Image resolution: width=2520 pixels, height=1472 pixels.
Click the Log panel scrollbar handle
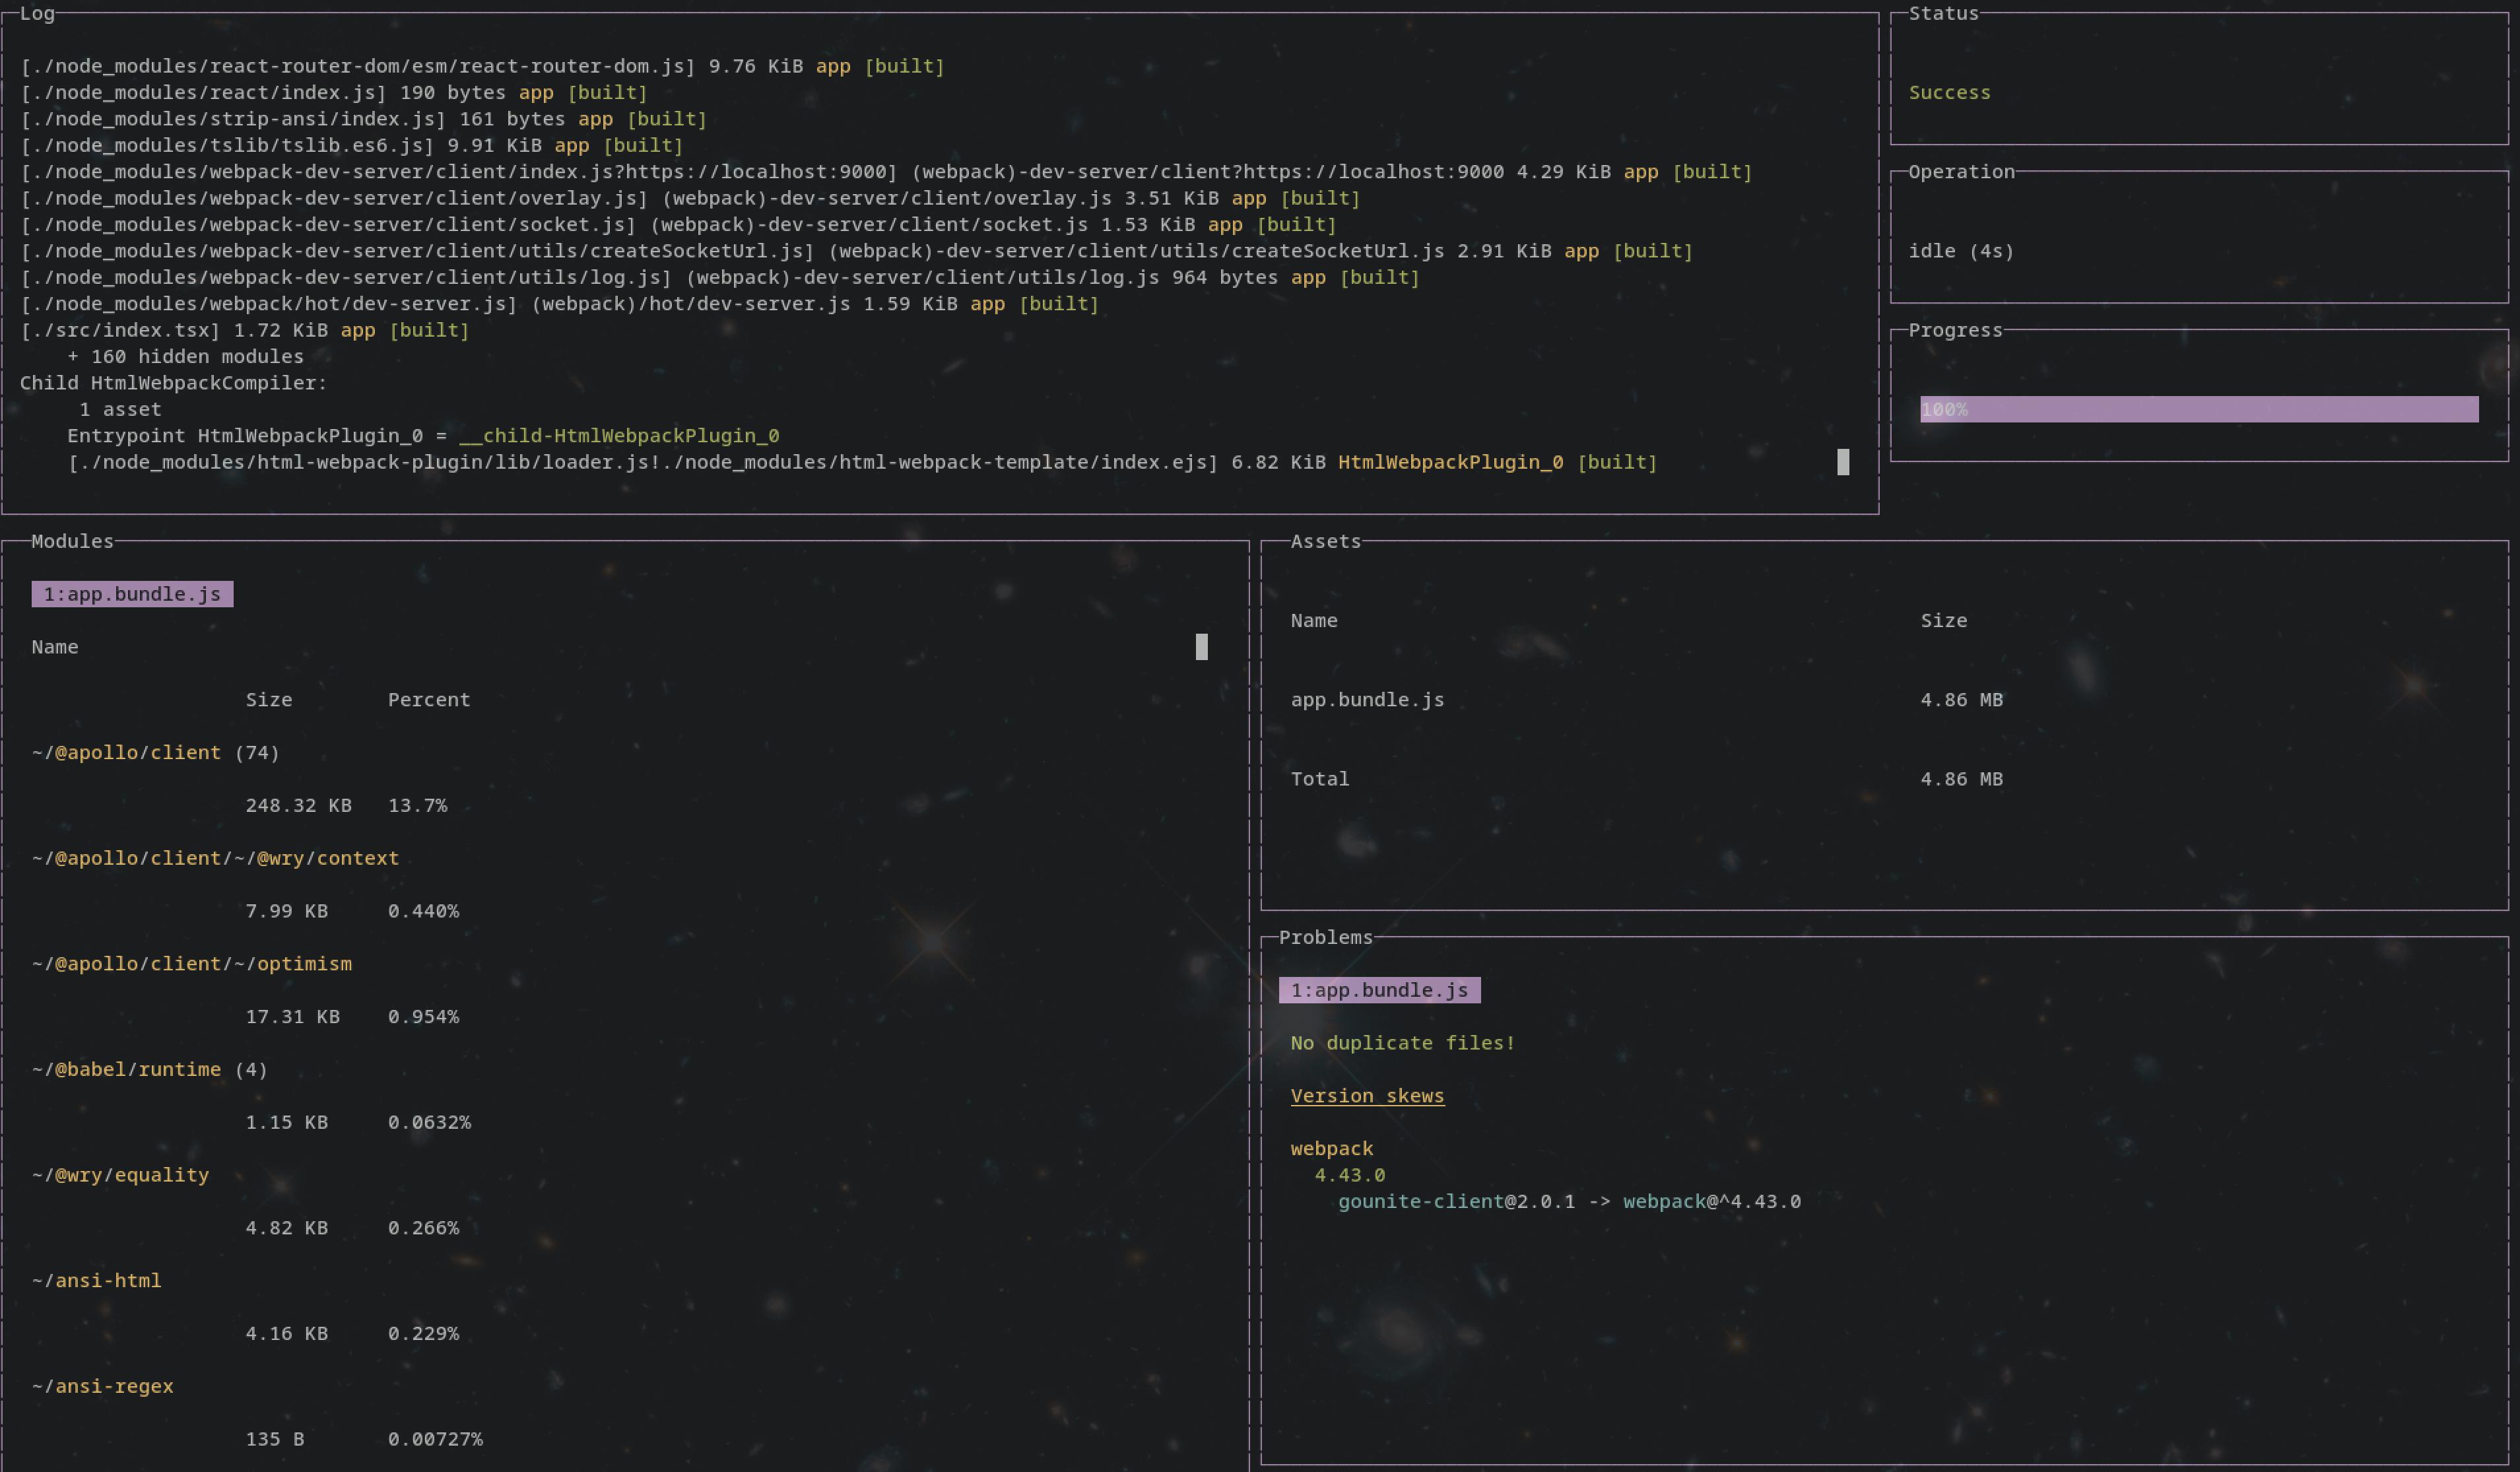point(1843,462)
